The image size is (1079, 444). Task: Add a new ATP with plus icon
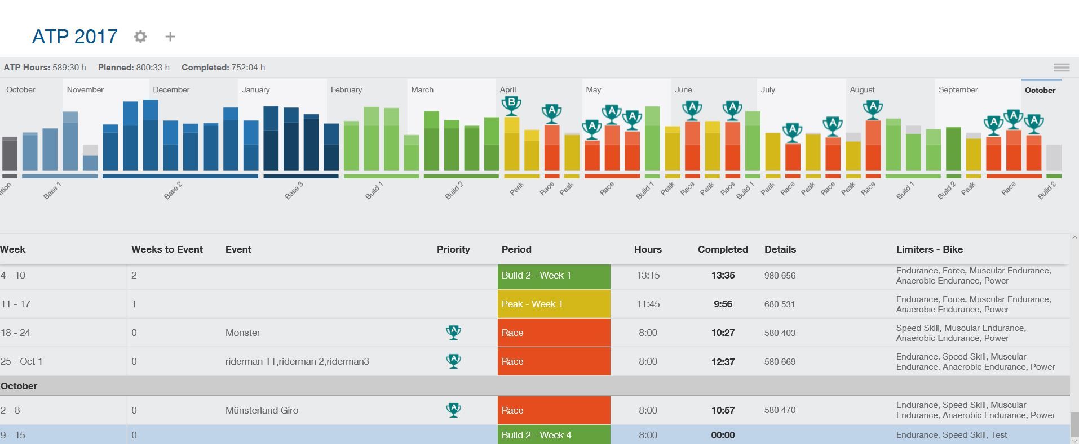coord(170,37)
